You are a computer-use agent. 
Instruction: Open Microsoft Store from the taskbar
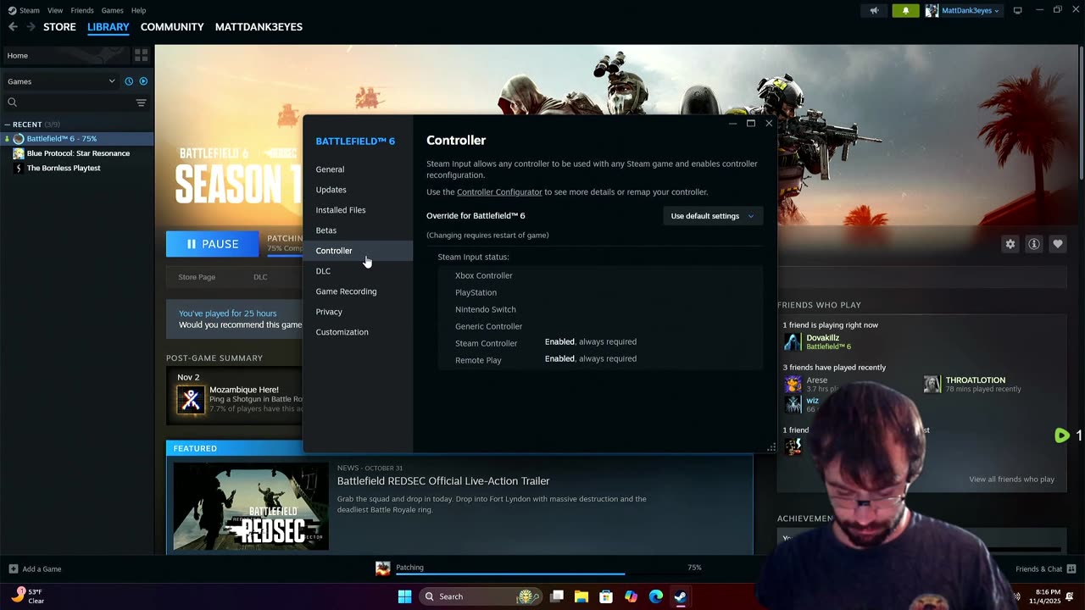point(606,596)
